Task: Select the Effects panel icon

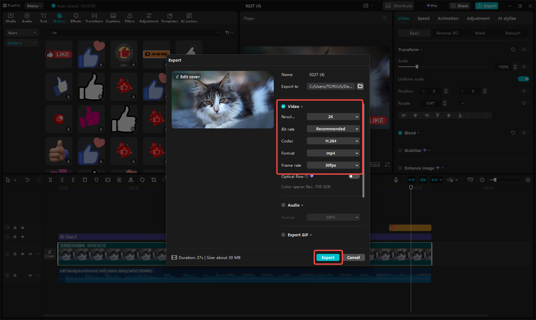Action: (x=76, y=18)
